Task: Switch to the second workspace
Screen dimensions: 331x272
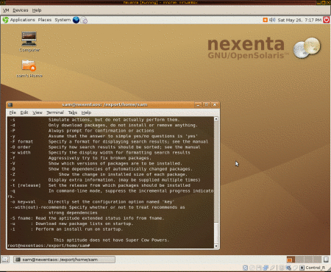Action: coord(299,260)
